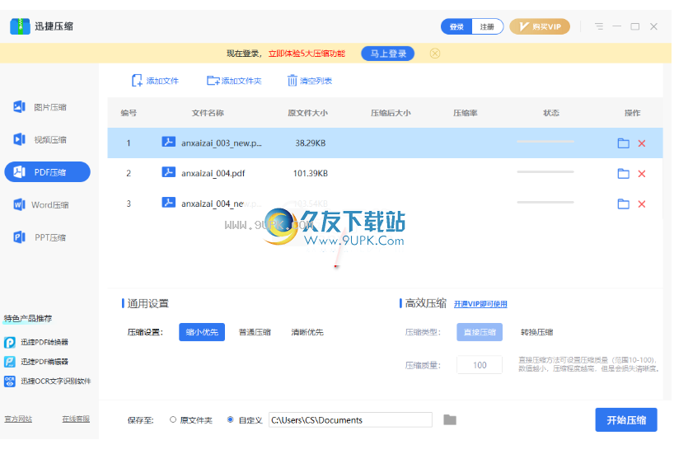Viewport: 674px width, 454px height.
Task: Select 缩小优先 compression setting
Action: (202, 332)
